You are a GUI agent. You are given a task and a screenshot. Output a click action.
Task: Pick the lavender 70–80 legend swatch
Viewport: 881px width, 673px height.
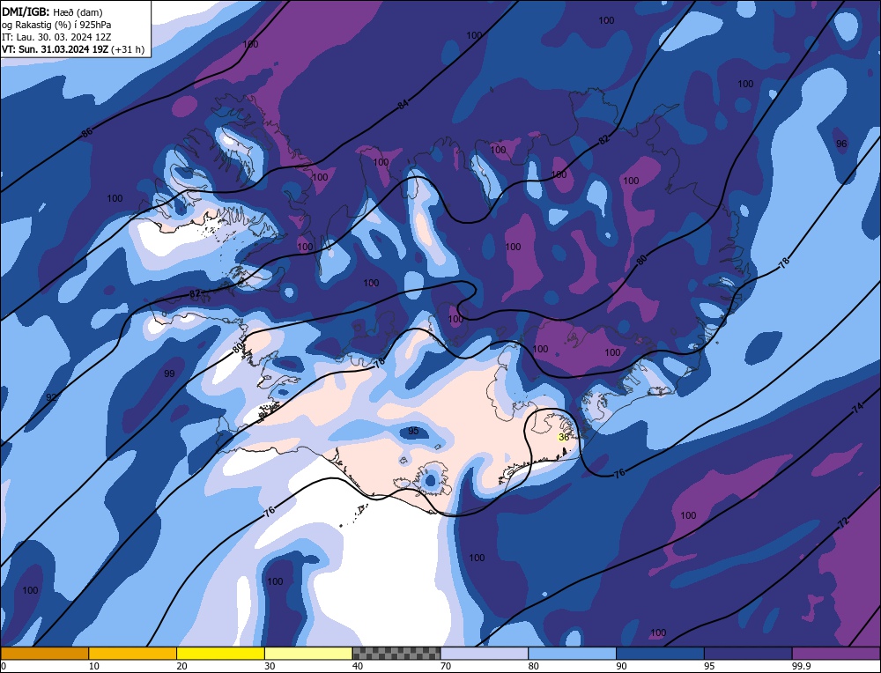pyautogui.click(x=485, y=653)
